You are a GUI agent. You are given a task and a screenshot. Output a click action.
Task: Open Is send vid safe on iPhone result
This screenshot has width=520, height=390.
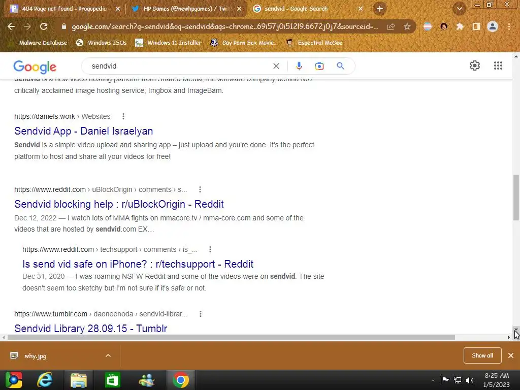(x=138, y=264)
